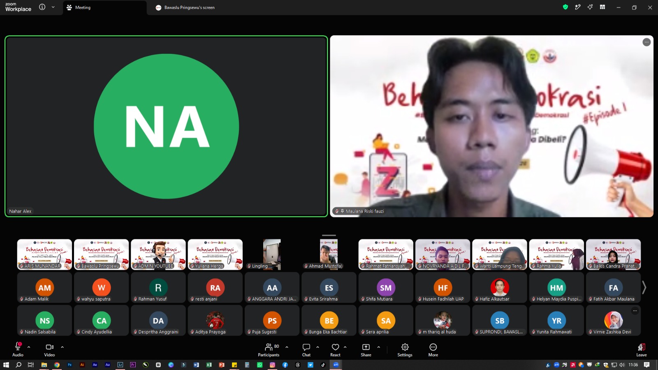This screenshot has width=658, height=370.
Task: Expand participants options arrow
Action: pyautogui.click(x=287, y=347)
